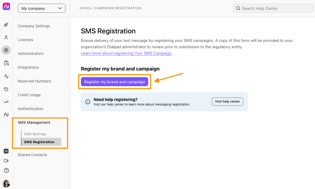Open the activity pulse icon in the sidebar
This screenshot has height=189, width=315.
coord(6,76)
